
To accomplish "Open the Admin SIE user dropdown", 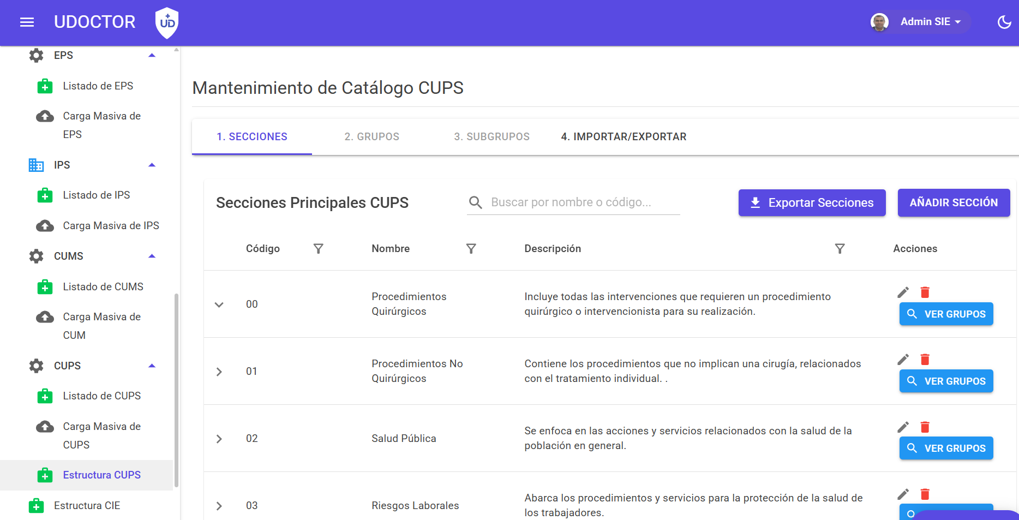I will (921, 22).
